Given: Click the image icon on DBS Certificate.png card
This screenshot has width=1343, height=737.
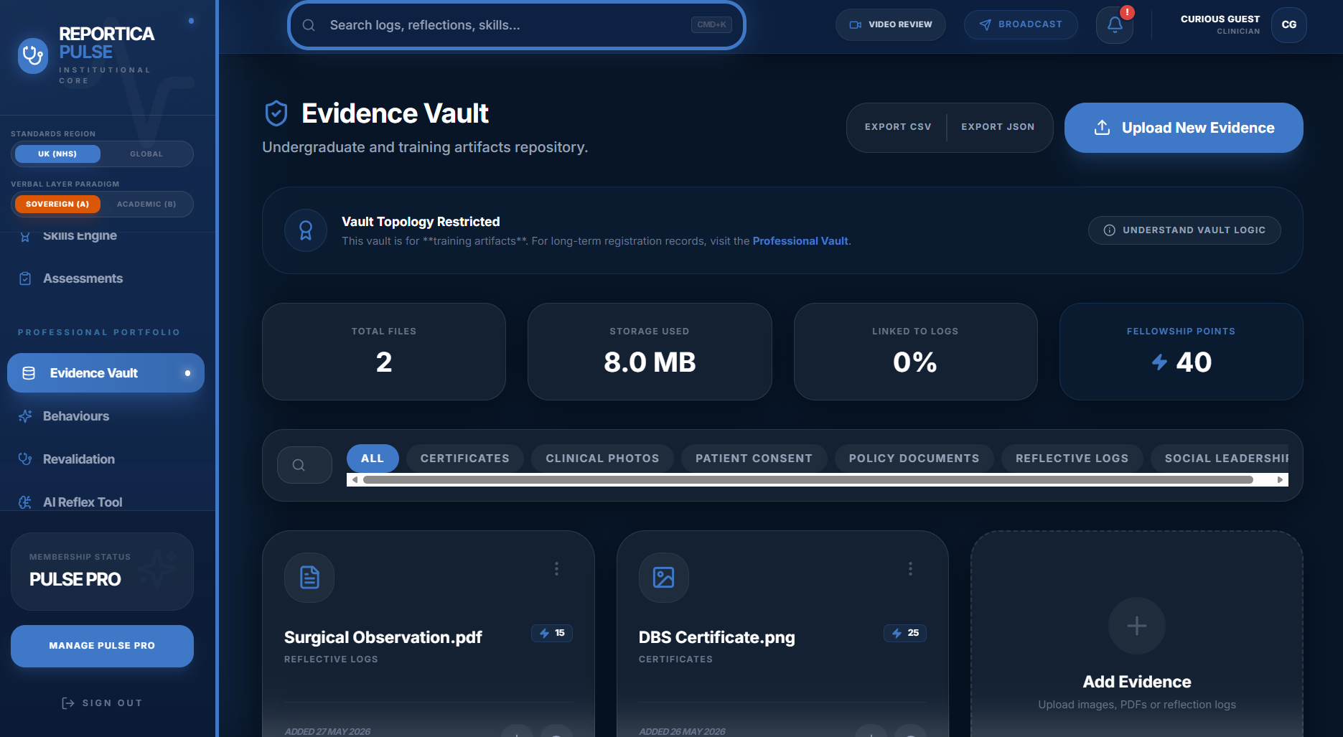Looking at the screenshot, I should [x=664, y=577].
